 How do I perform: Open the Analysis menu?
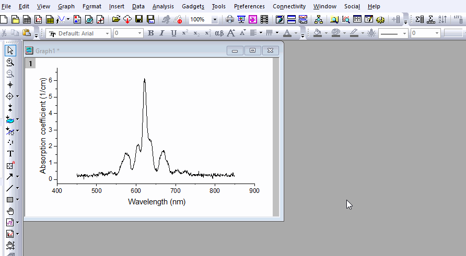coord(163,6)
